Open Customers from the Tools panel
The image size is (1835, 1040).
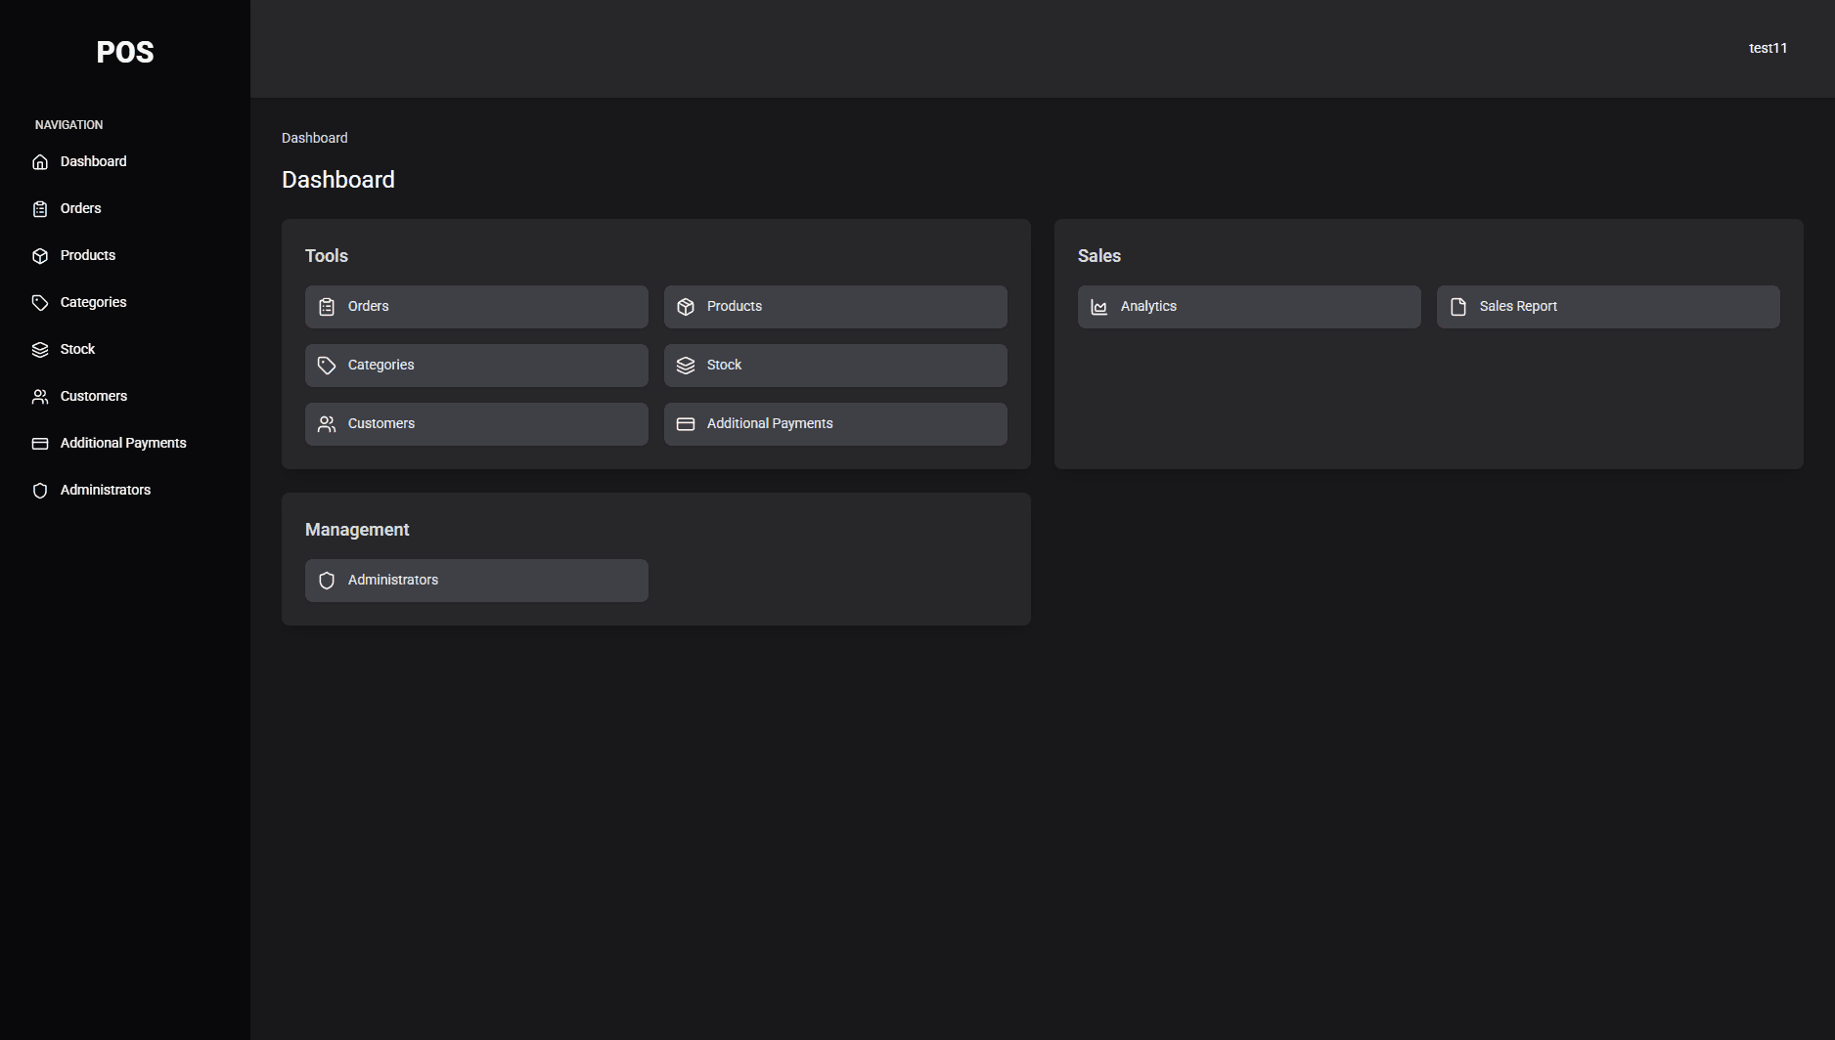point(475,423)
